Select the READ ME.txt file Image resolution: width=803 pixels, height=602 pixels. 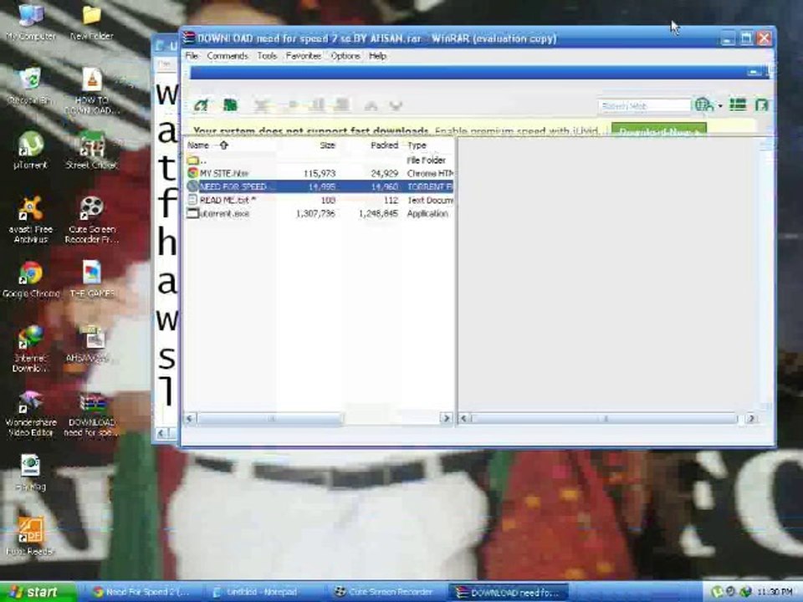319,200
